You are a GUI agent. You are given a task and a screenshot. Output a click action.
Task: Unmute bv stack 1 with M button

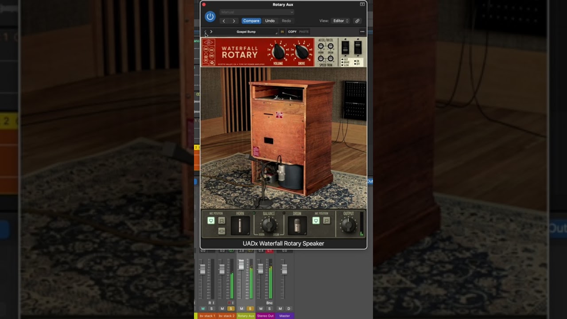click(203, 308)
